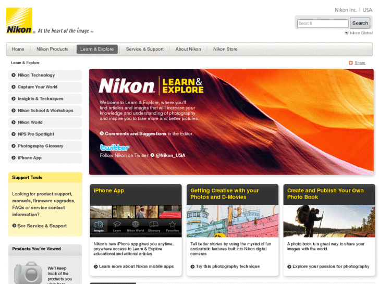The height and width of the screenshot is (284, 379).
Task: Click arrow icon beside NPS Pro Spotlight
Action: [x=14, y=134]
